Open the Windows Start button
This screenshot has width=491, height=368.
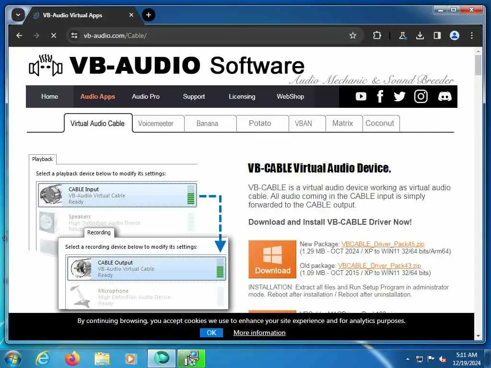[13, 358]
